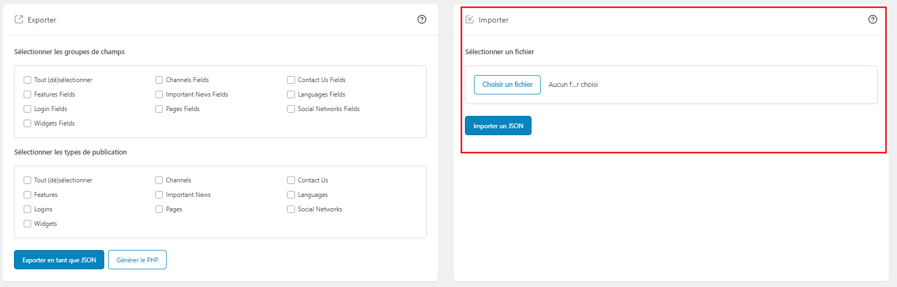Click the Aucun fichier choisi file label
The height and width of the screenshot is (287, 897).
click(x=573, y=85)
